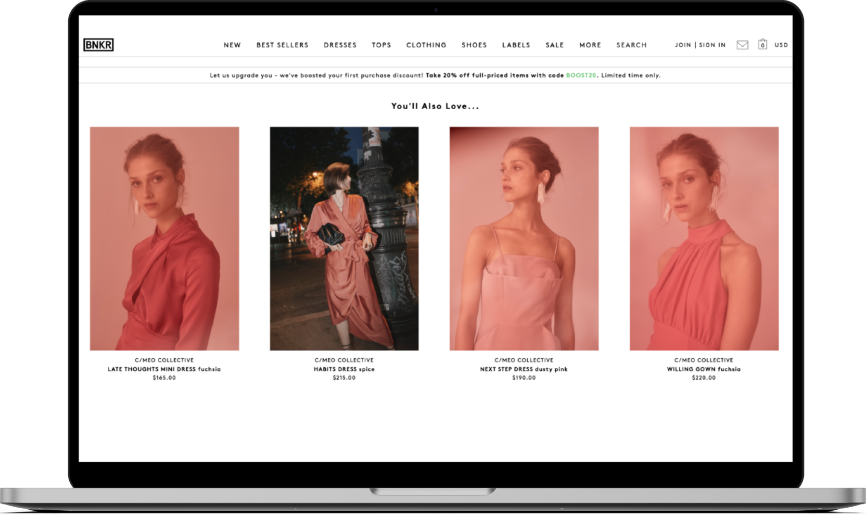Open Late Thoughts Mini Dress photo
866x527 pixels.
[x=165, y=238]
